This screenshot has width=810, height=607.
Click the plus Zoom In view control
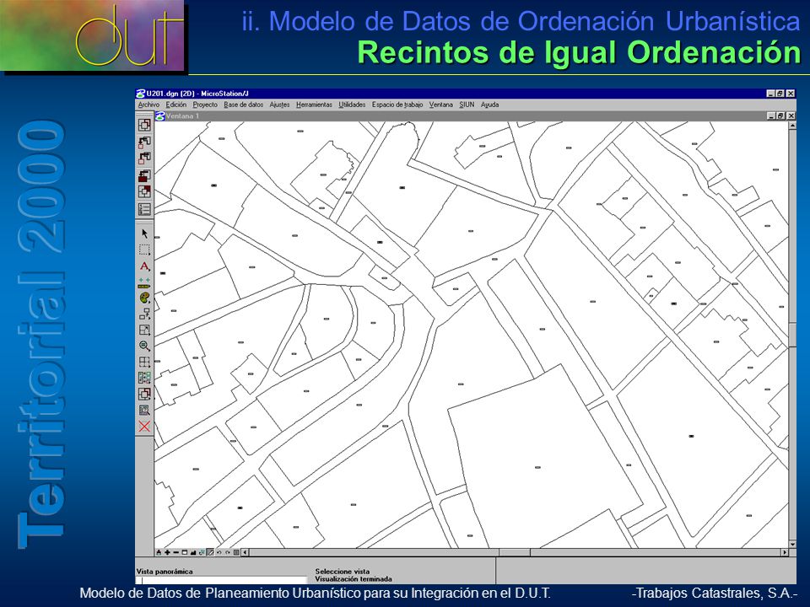pyautogui.click(x=167, y=552)
